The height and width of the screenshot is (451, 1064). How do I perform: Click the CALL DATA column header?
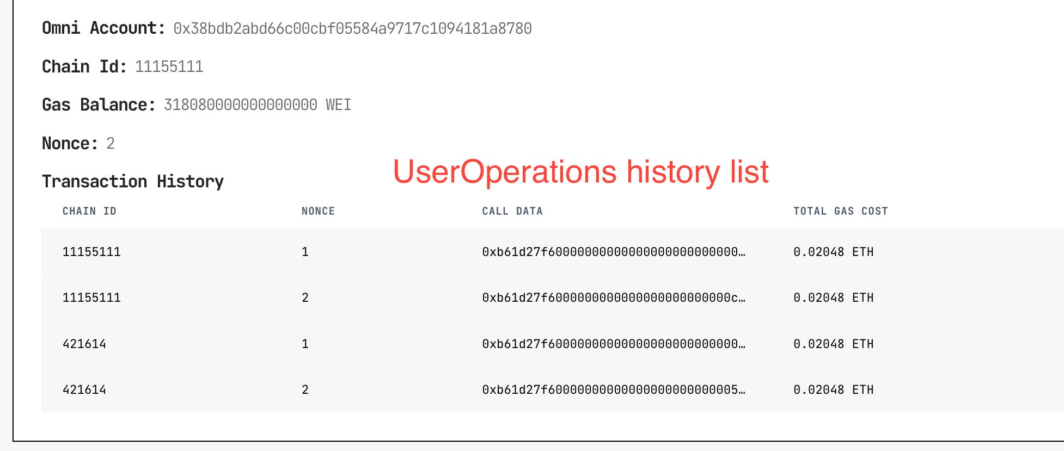click(x=512, y=211)
